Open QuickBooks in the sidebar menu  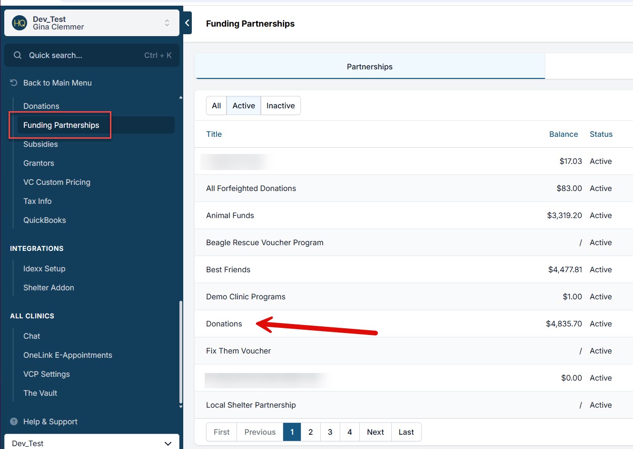[x=45, y=220]
